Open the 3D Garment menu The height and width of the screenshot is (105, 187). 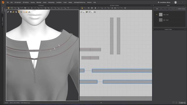(18, 2)
